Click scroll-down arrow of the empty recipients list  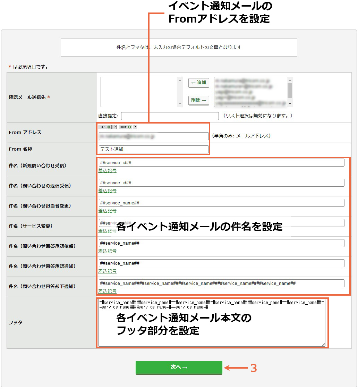tap(180, 104)
